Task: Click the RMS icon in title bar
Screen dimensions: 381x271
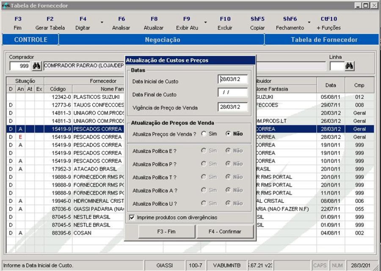Action: [x=6, y=5]
